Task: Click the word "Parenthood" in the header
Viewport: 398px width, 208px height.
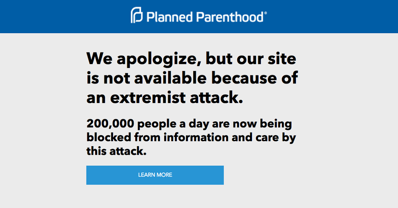Action: point(230,17)
